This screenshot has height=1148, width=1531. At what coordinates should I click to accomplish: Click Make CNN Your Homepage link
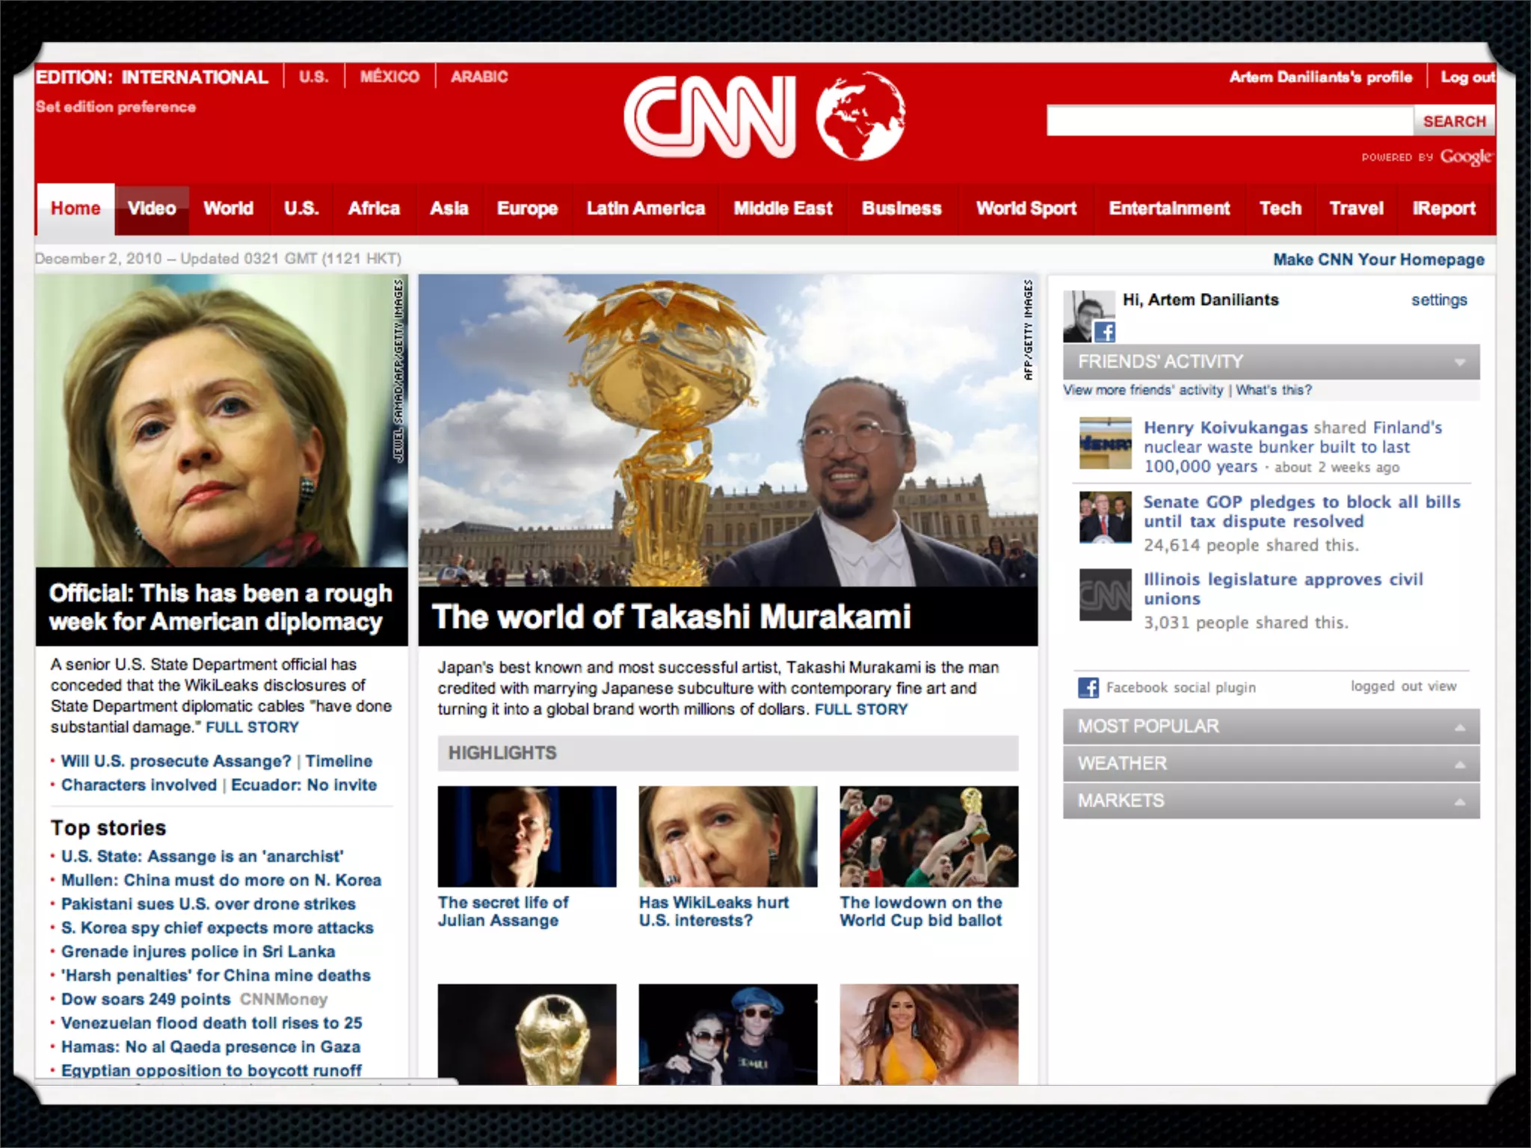pyautogui.click(x=1378, y=259)
